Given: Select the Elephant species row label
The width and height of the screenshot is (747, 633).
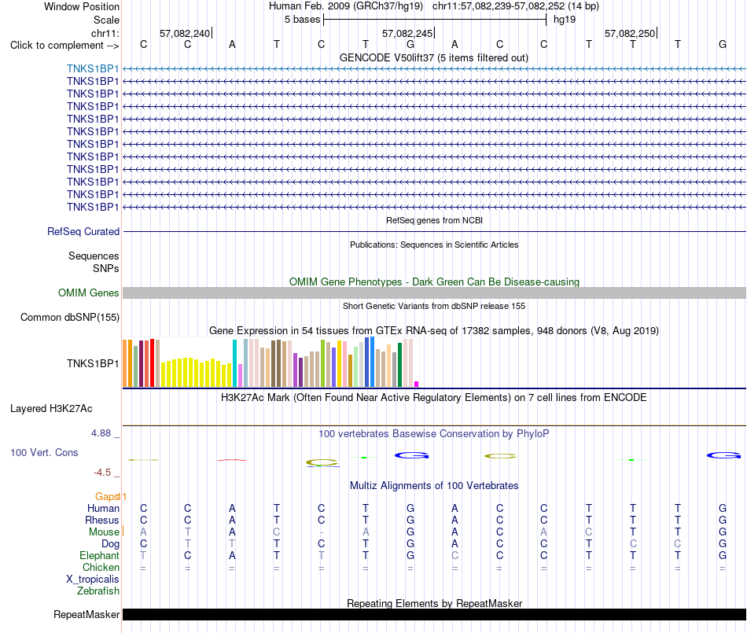Looking at the screenshot, I should [x=99, y=555].
